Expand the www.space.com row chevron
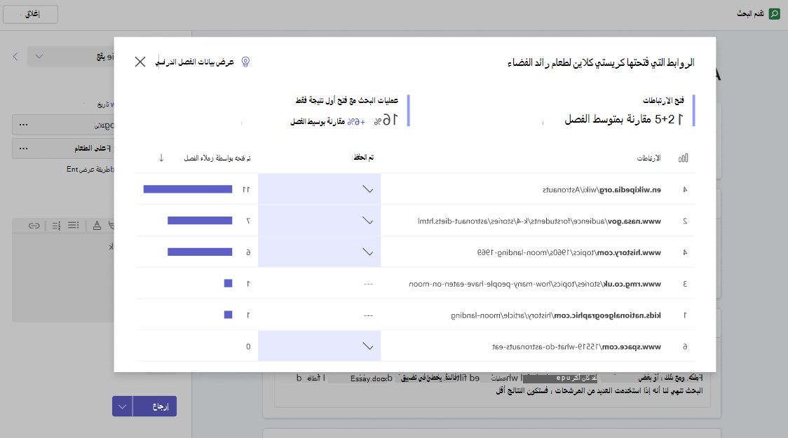788x438 pixels. click(x=368, y=347)
